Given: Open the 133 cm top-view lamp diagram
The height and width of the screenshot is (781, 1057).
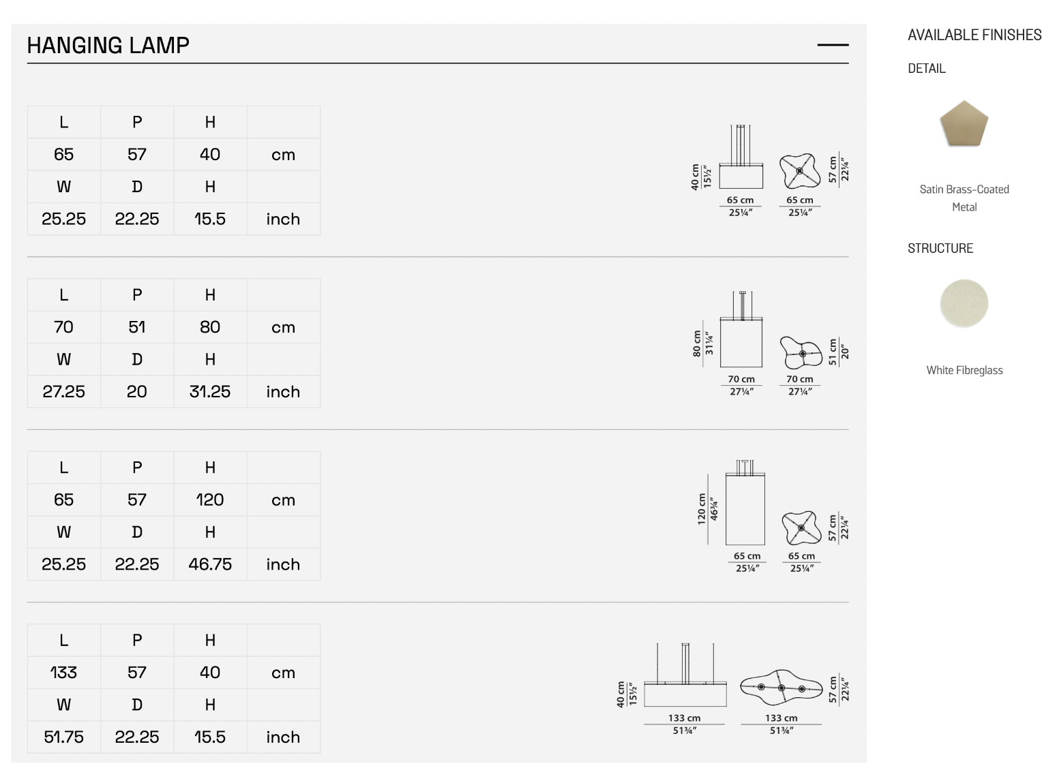Looking at the screenshot, I should click(x=781, y=687).
